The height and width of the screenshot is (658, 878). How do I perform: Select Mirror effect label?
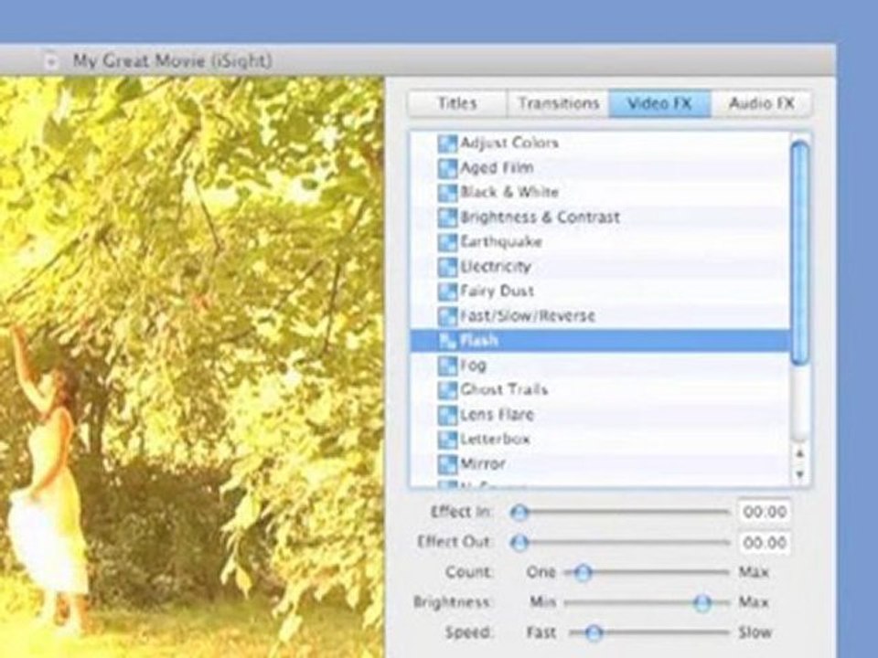coord(483,464)
